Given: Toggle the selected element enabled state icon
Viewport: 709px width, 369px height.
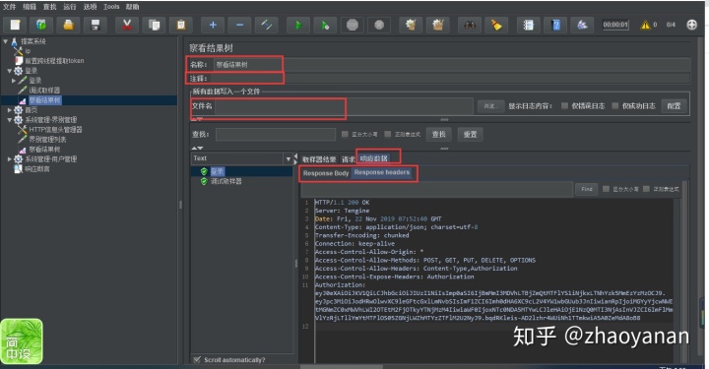Looking at the screenshot, I should click(x=267, y=25).
